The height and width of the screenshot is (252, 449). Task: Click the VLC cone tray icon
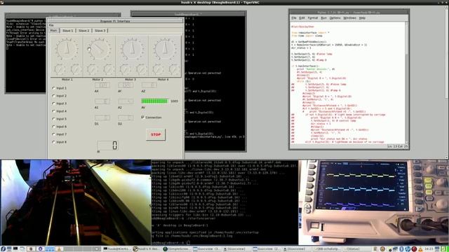point(420,249)
